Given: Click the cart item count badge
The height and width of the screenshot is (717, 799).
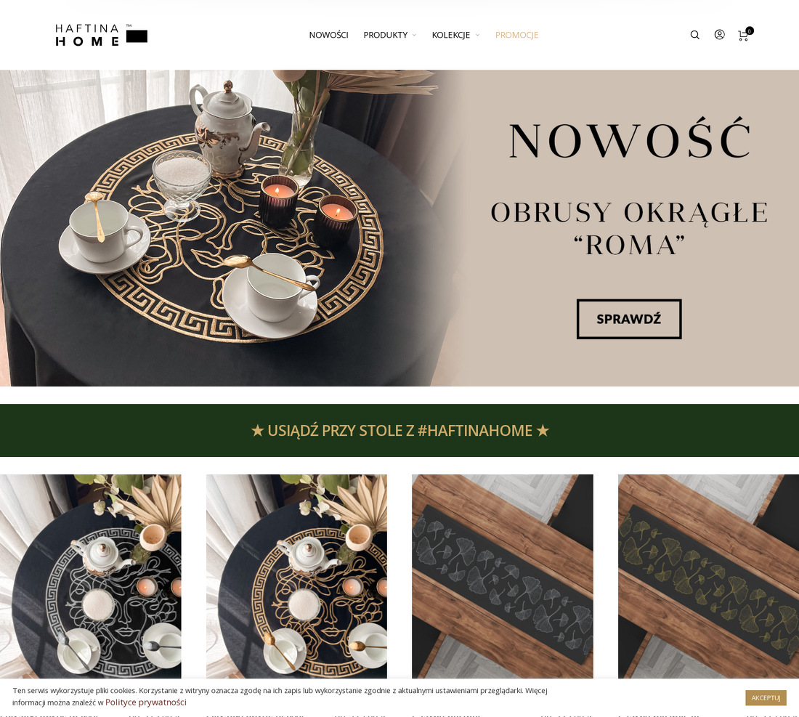Looking at the screenshot, I should (x=750, y=31).
